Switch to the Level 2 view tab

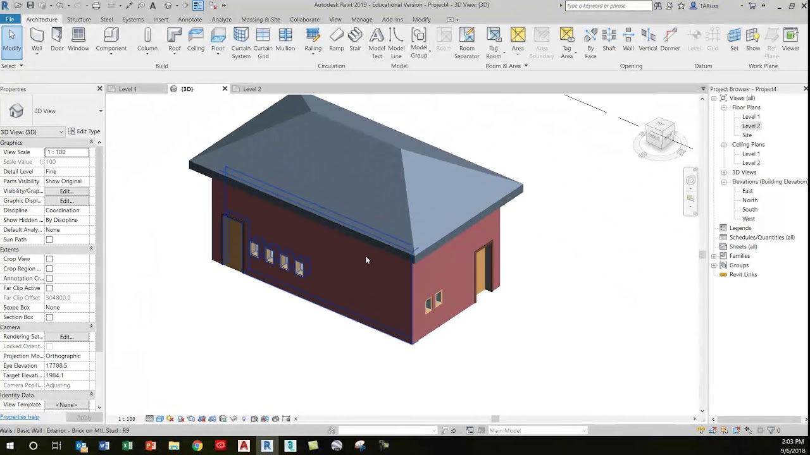(x=252, y=89)
